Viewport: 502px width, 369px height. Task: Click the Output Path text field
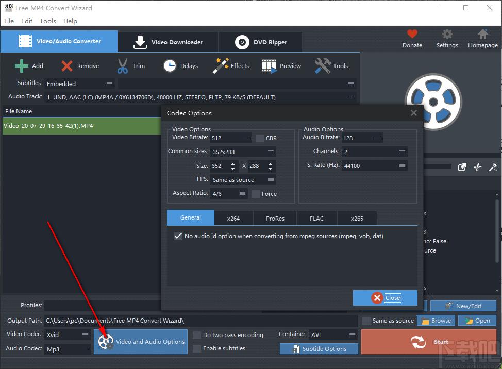(x=201, y=321)
